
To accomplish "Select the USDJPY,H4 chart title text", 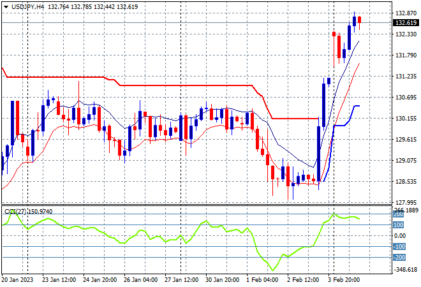I will 27,7.
